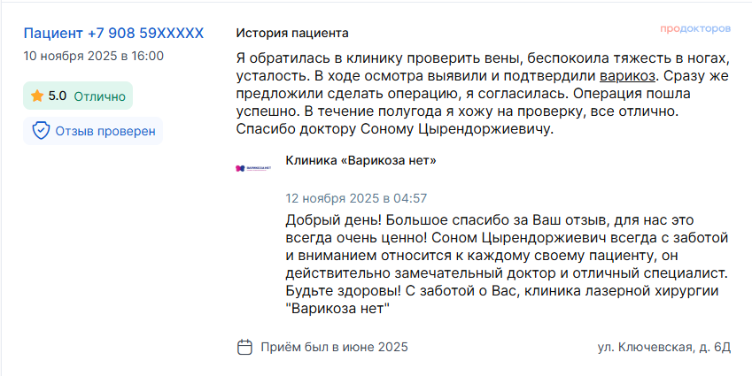
Task: Click the Варикоза нет clinic logo
Action: tap(252, 167)
